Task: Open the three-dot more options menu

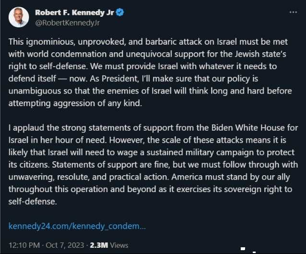Action: (x=293, y=12)
